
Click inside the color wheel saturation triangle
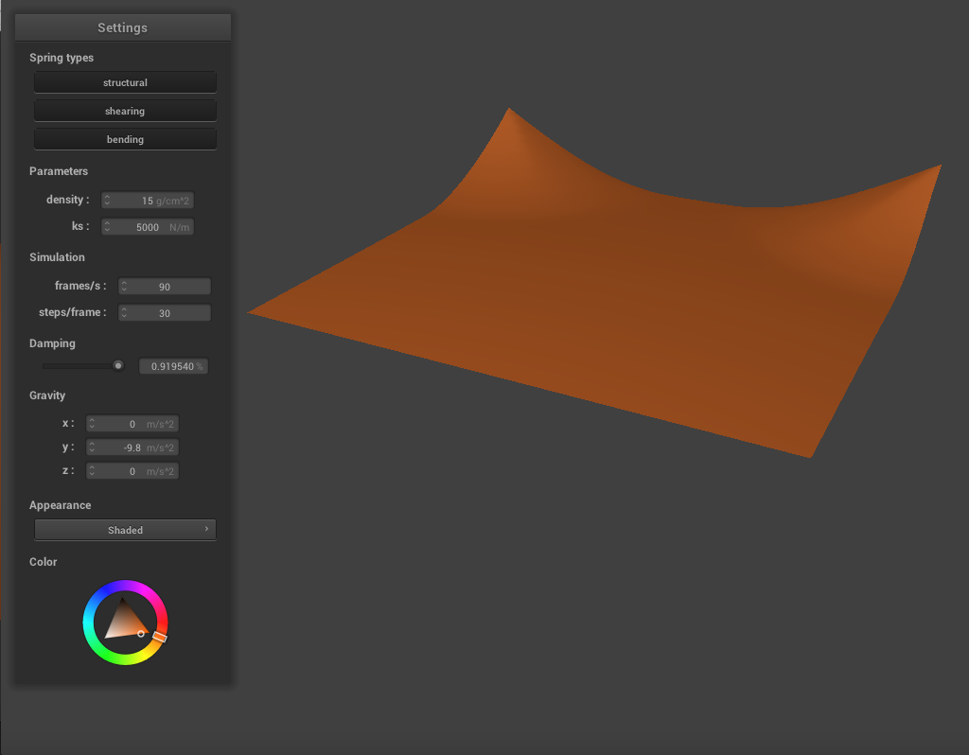123,622
